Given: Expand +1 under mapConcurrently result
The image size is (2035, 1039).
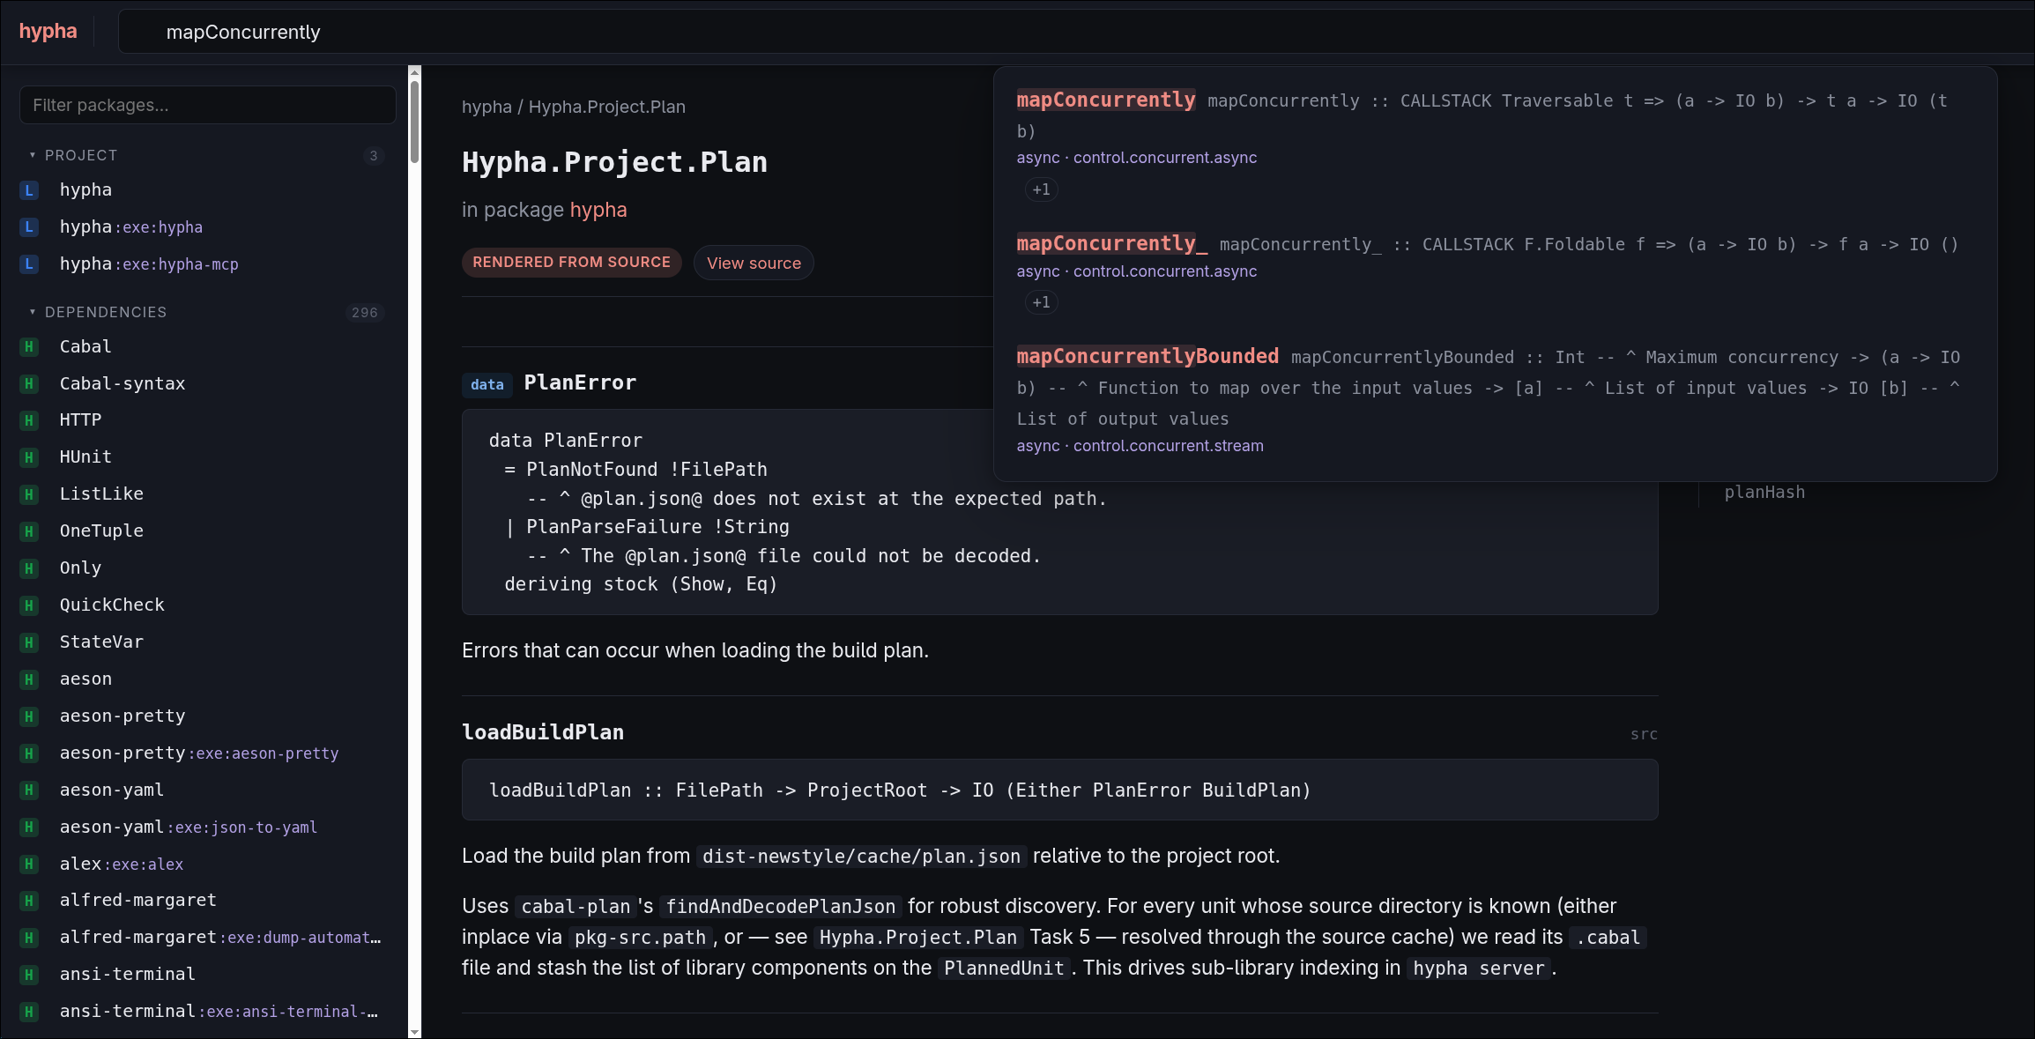Looking at the screenshot, I should pos(1041,189).
